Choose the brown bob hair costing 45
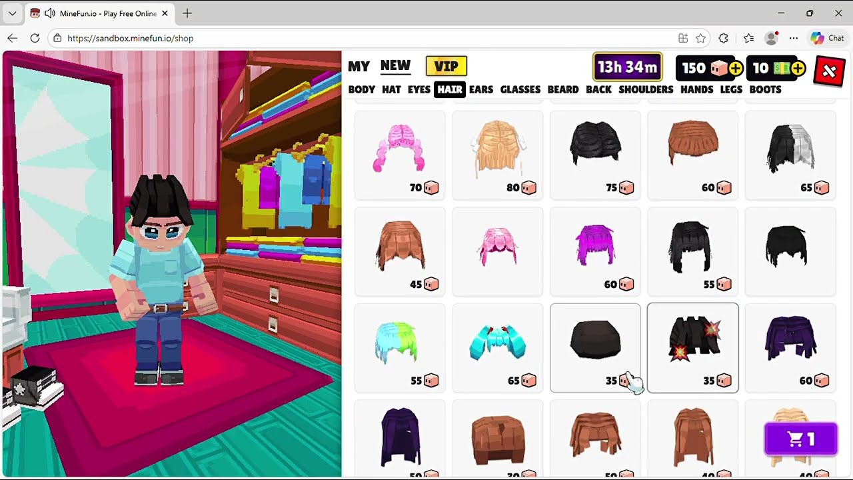The width and height of the screenshot is (853, 480). coord(400,251)
